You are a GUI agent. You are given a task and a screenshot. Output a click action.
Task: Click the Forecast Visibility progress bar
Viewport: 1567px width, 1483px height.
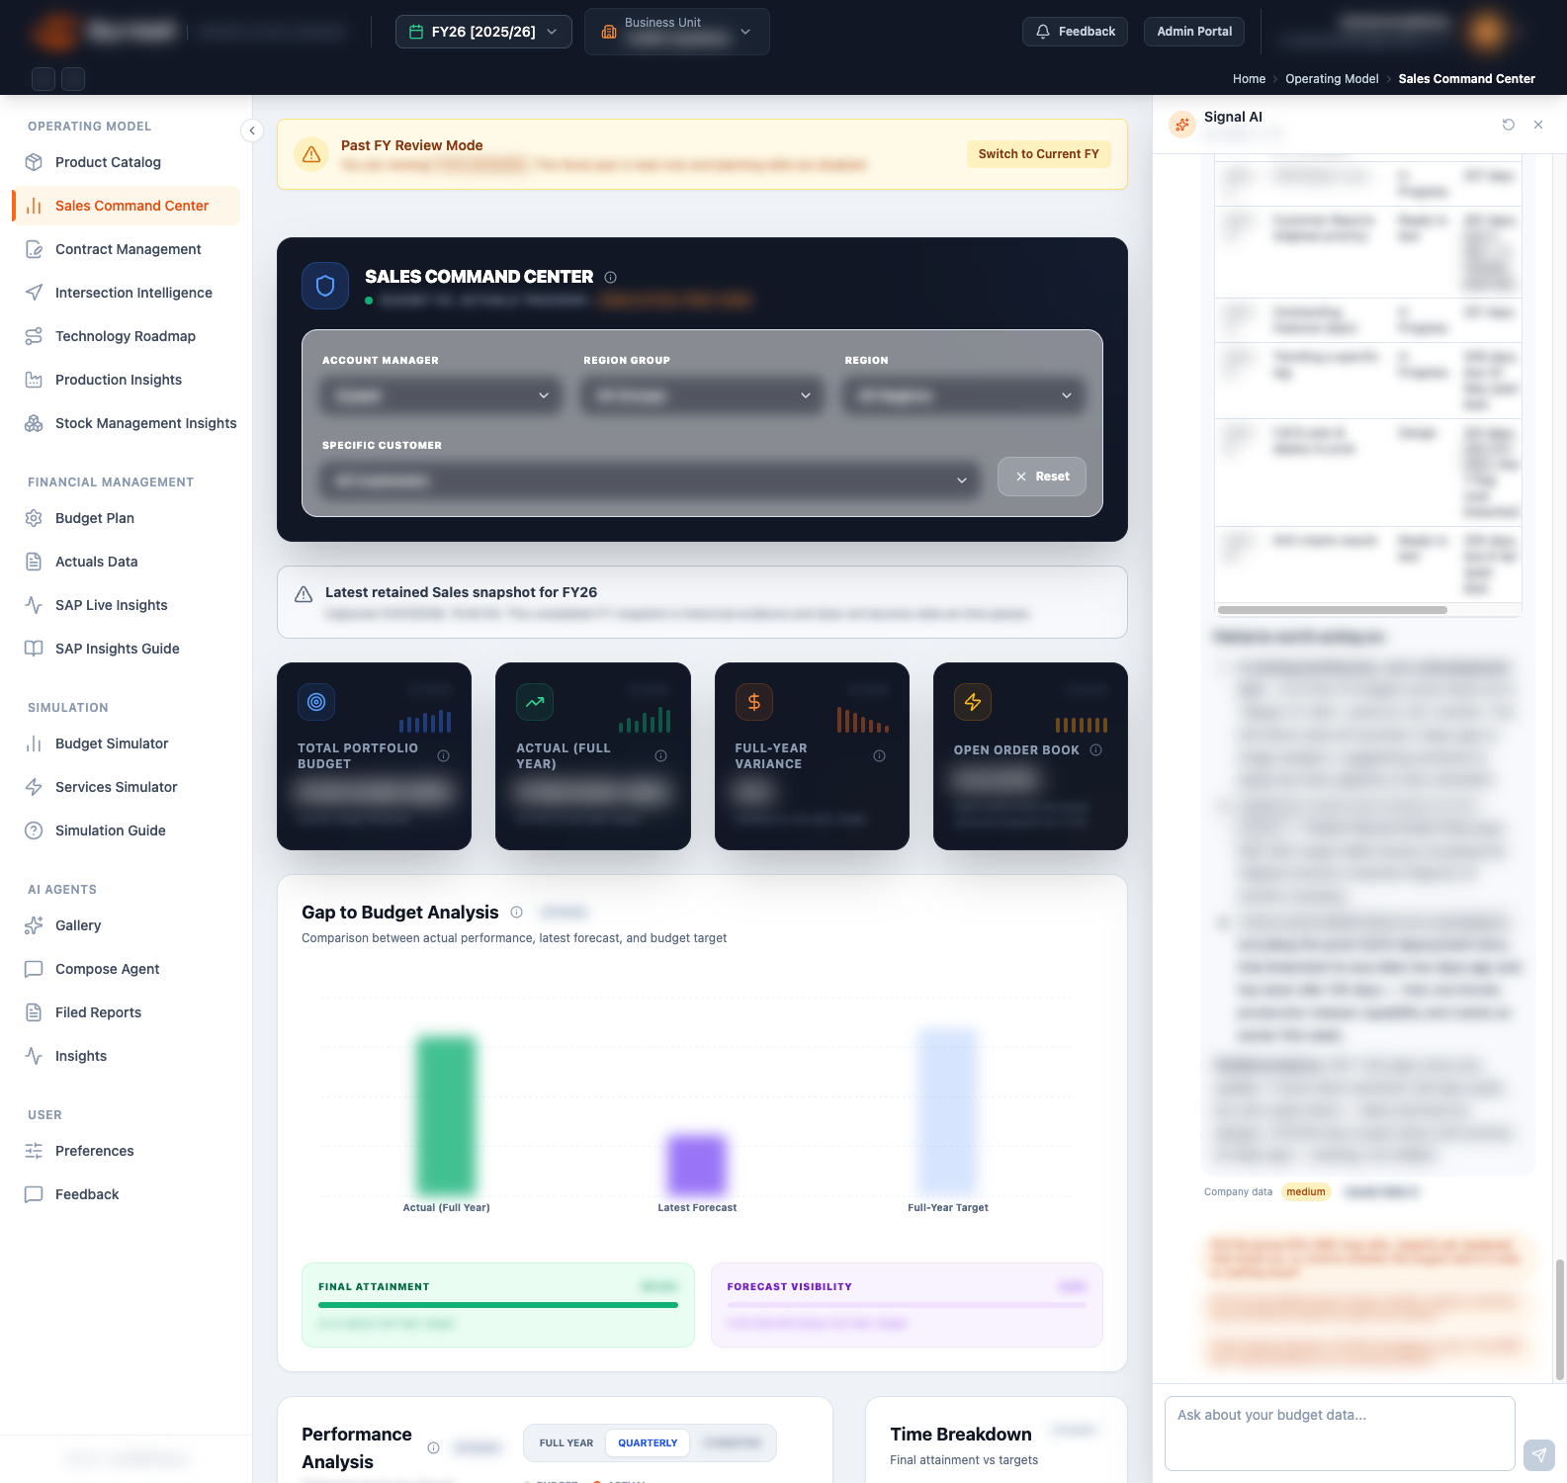tap(907, 1305)
